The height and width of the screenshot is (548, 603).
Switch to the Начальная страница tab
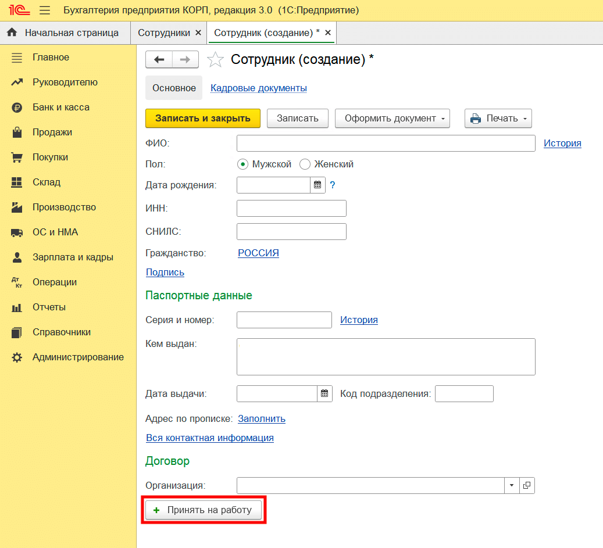(65, 33)
